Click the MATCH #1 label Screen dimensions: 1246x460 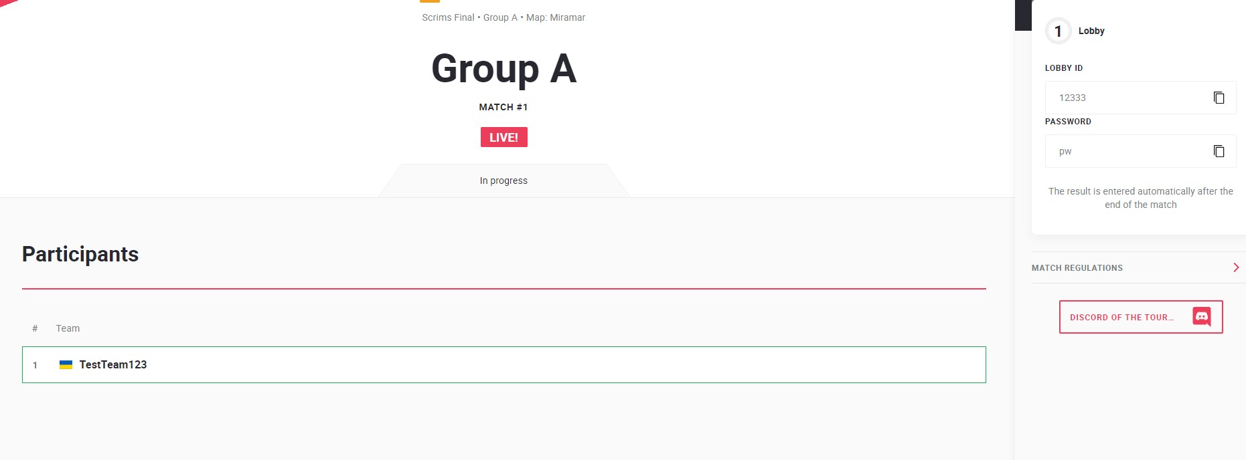pyautogui.click(x=503, y=107)
